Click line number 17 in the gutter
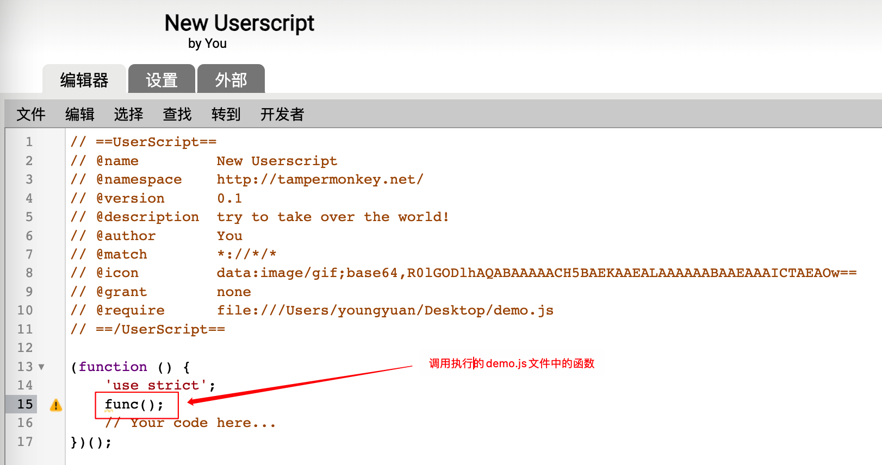Image resolution: width=882 pixels, height=465 pixels. (x=25, y=442)
